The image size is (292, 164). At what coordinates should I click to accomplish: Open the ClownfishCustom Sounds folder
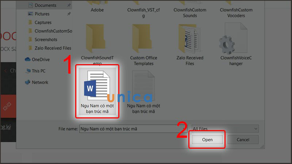tap(189, 9)
